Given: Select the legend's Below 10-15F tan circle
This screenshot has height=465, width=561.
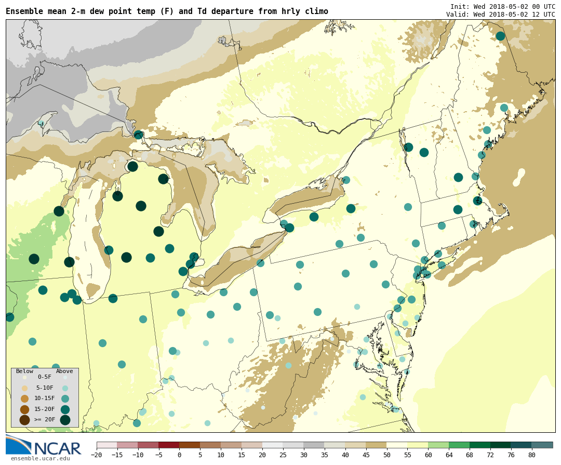Looking at the screenshot, I should (x=24, y=398).
